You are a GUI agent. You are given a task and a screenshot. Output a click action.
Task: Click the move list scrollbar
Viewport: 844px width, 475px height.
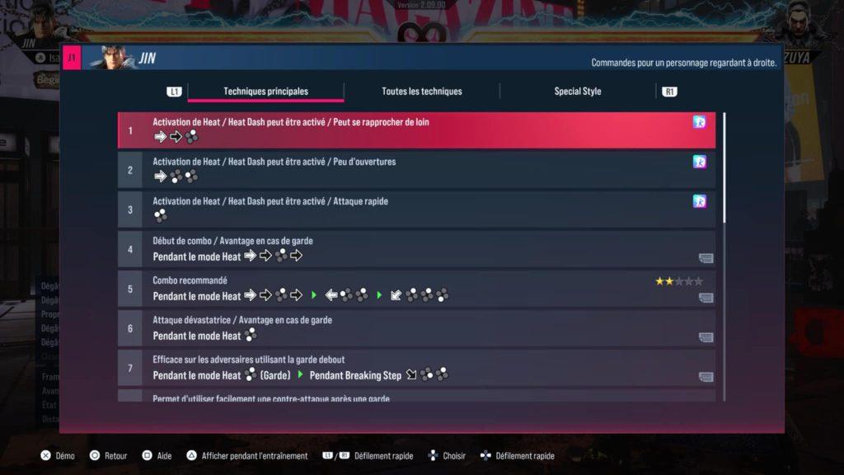724,168
